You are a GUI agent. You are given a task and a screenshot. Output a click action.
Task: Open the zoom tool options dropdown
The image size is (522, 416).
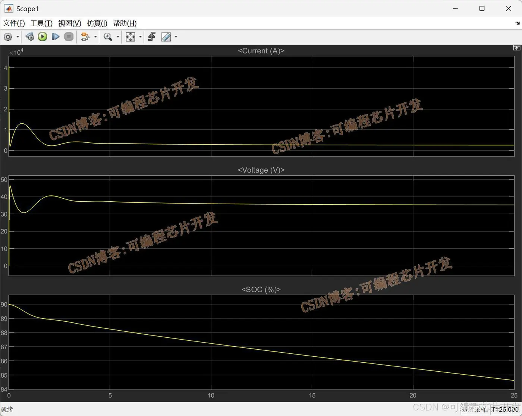click(x=118, y=37)
